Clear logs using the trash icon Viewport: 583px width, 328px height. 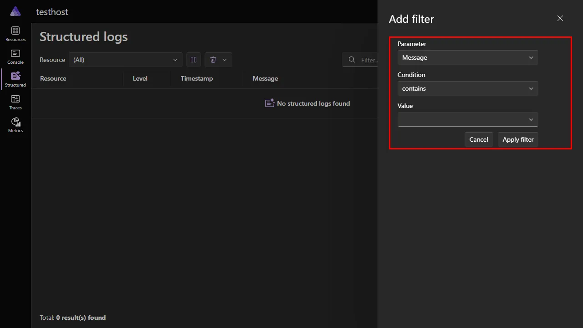213,60
